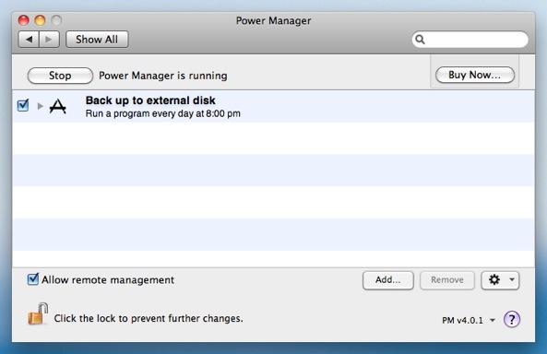Open help with the question mark button
This screenshot has width=547, height=354.
(512, 319)
